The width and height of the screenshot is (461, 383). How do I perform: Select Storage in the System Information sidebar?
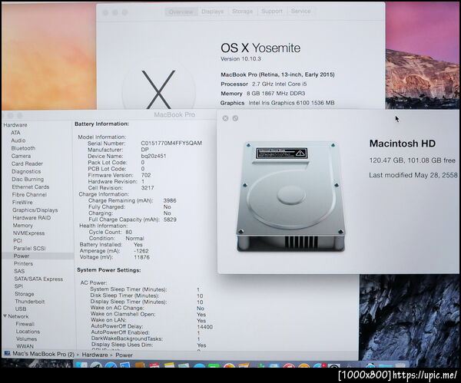pyautogui.click(x=25, y=294)
